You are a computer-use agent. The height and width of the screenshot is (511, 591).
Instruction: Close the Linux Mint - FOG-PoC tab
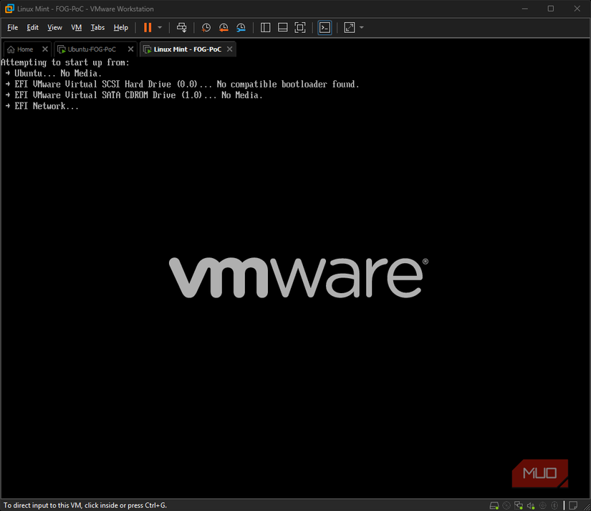coord(229,49)
